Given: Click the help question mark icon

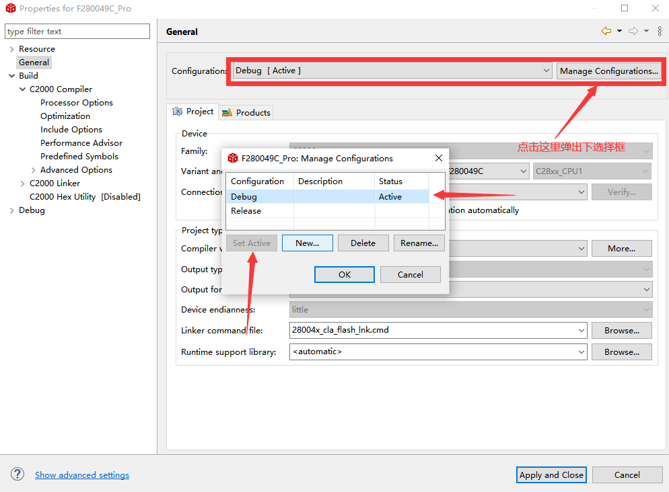Looking at the screenshot, I should 17,474.
